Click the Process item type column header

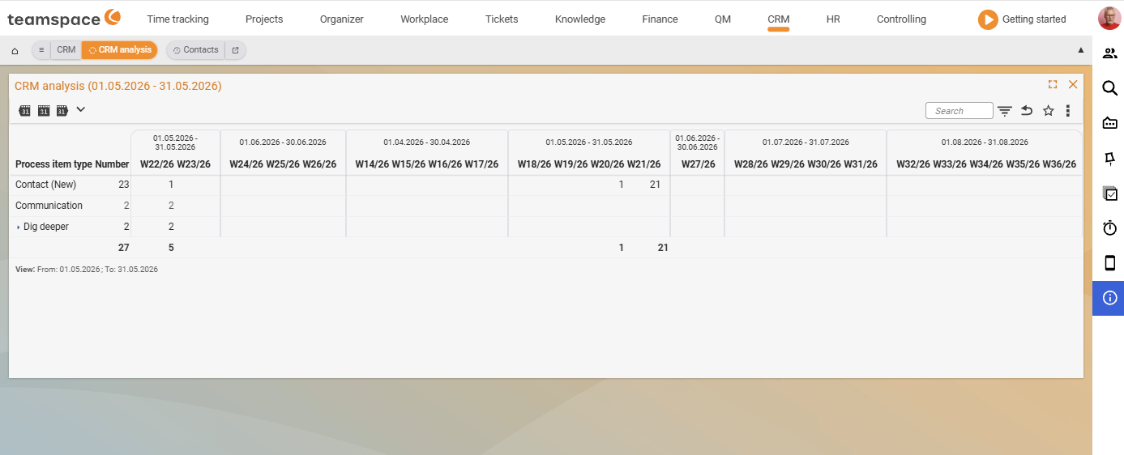[x=53, y=164]
